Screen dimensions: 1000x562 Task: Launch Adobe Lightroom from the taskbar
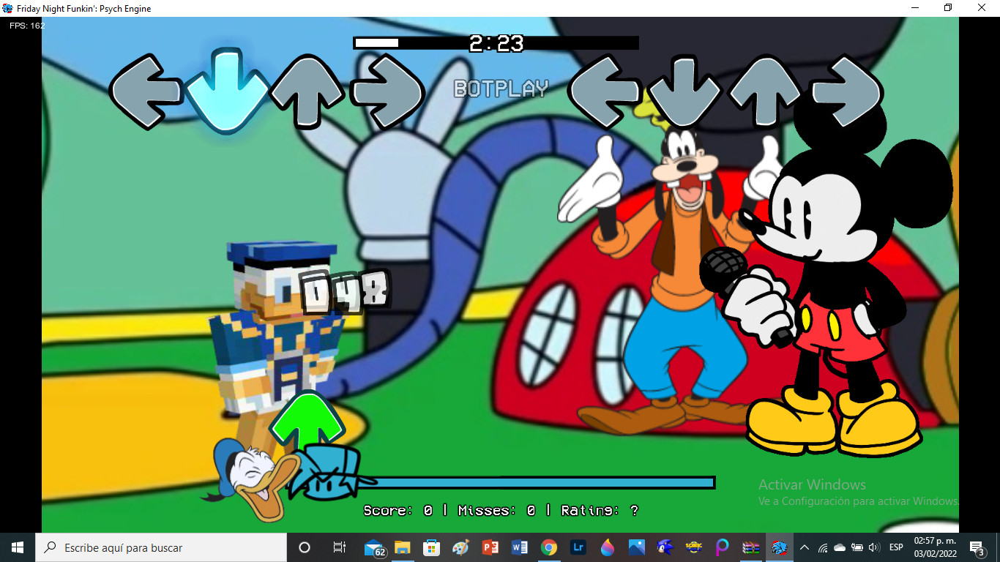tap(578, 547)
